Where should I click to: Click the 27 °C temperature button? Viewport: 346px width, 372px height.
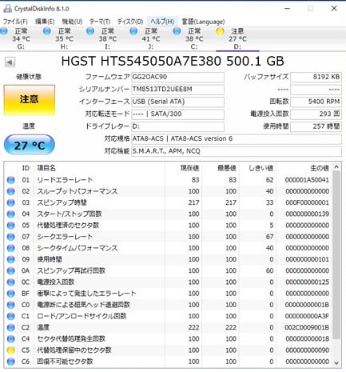tap(30, 145)
